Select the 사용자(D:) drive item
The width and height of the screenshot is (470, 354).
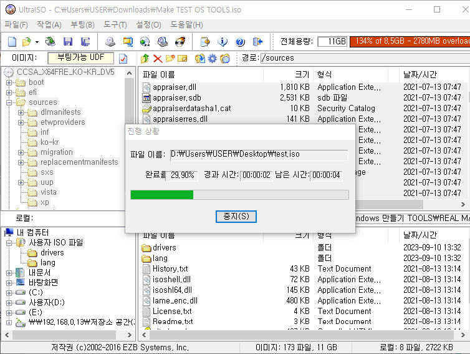[x=47, y=302]
